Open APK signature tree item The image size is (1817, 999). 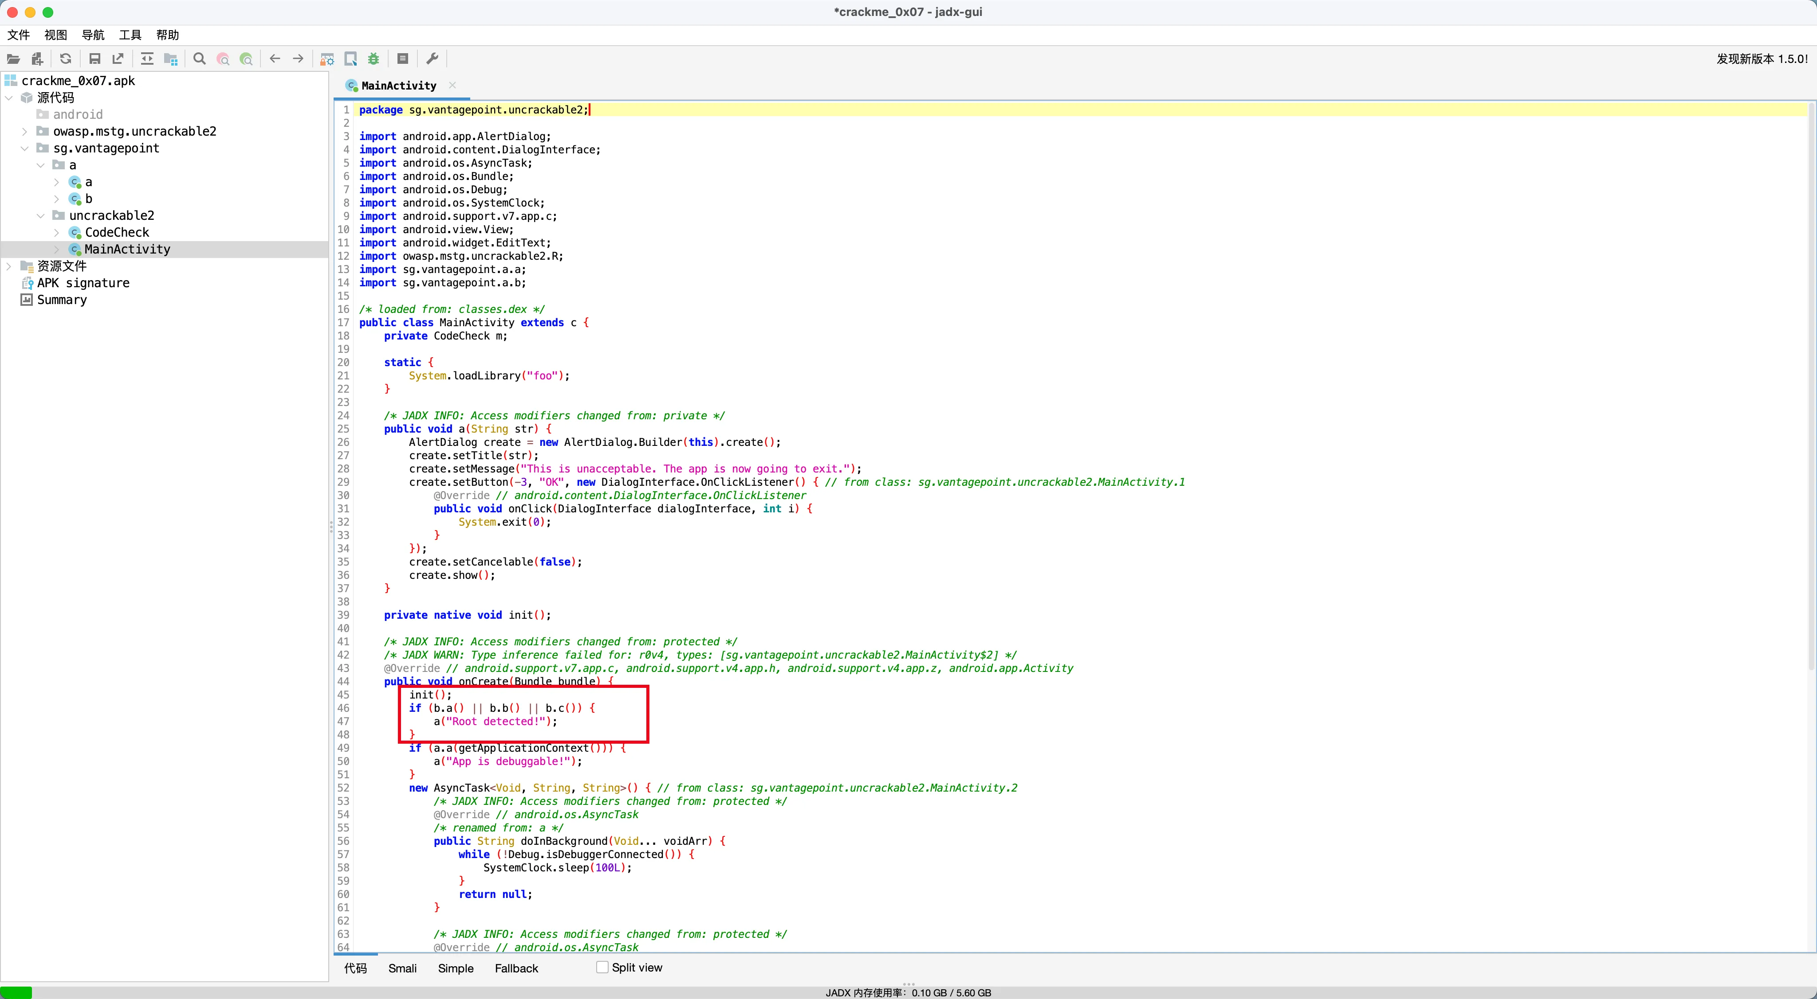tap(83, 283)
